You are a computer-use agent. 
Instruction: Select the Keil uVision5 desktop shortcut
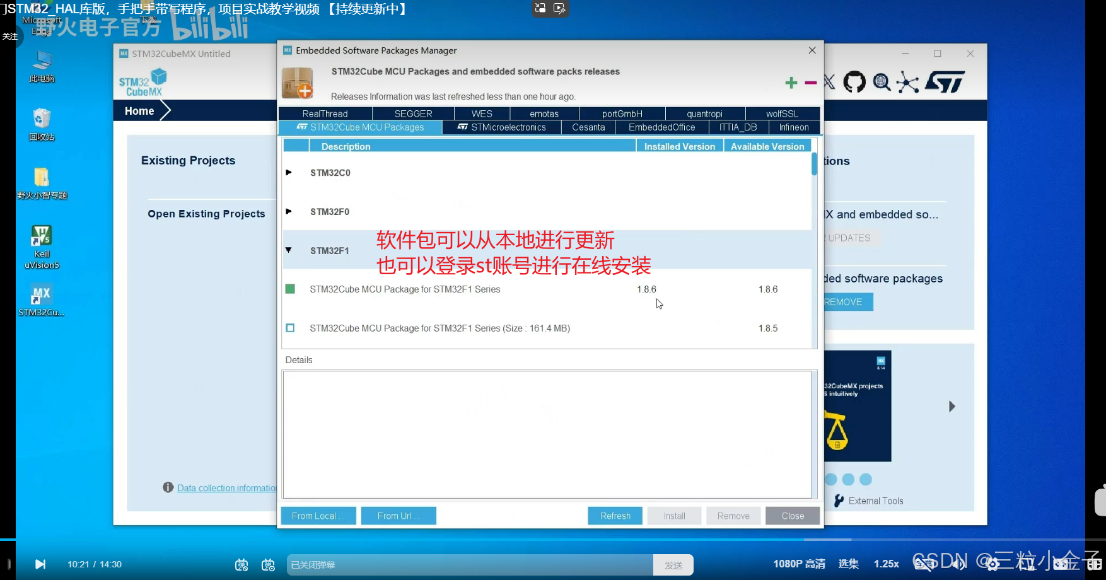pyautogui.click(x=42, y=247)
